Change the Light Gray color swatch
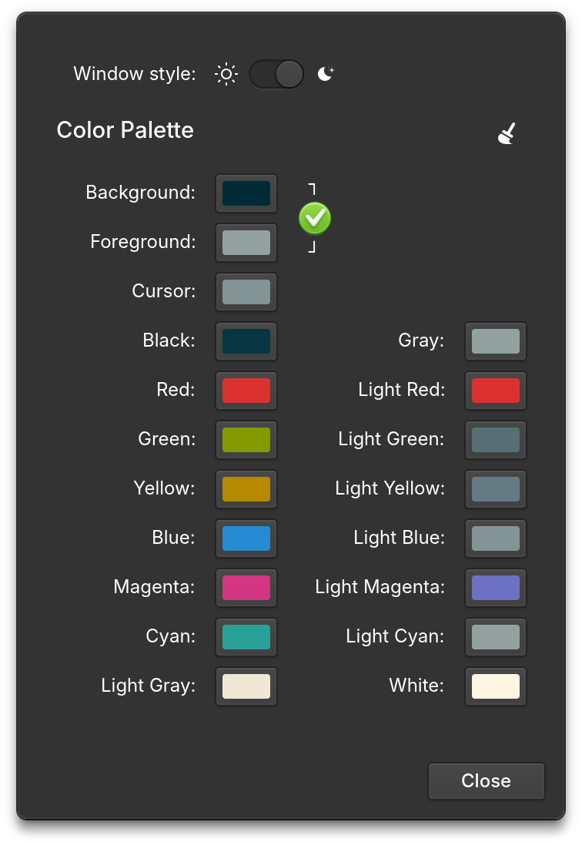Viewport: 582px width, 842px height. point(246,686)
